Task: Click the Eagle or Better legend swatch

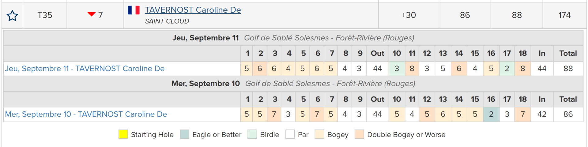Action: (185, 134)
